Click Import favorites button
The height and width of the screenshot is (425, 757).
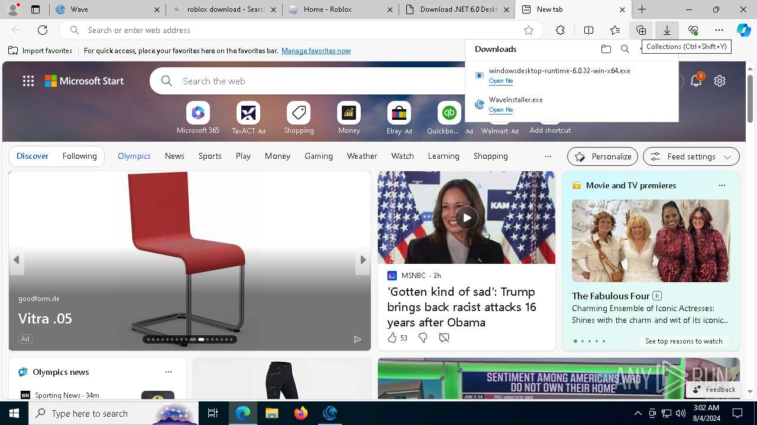coord(40,51)
